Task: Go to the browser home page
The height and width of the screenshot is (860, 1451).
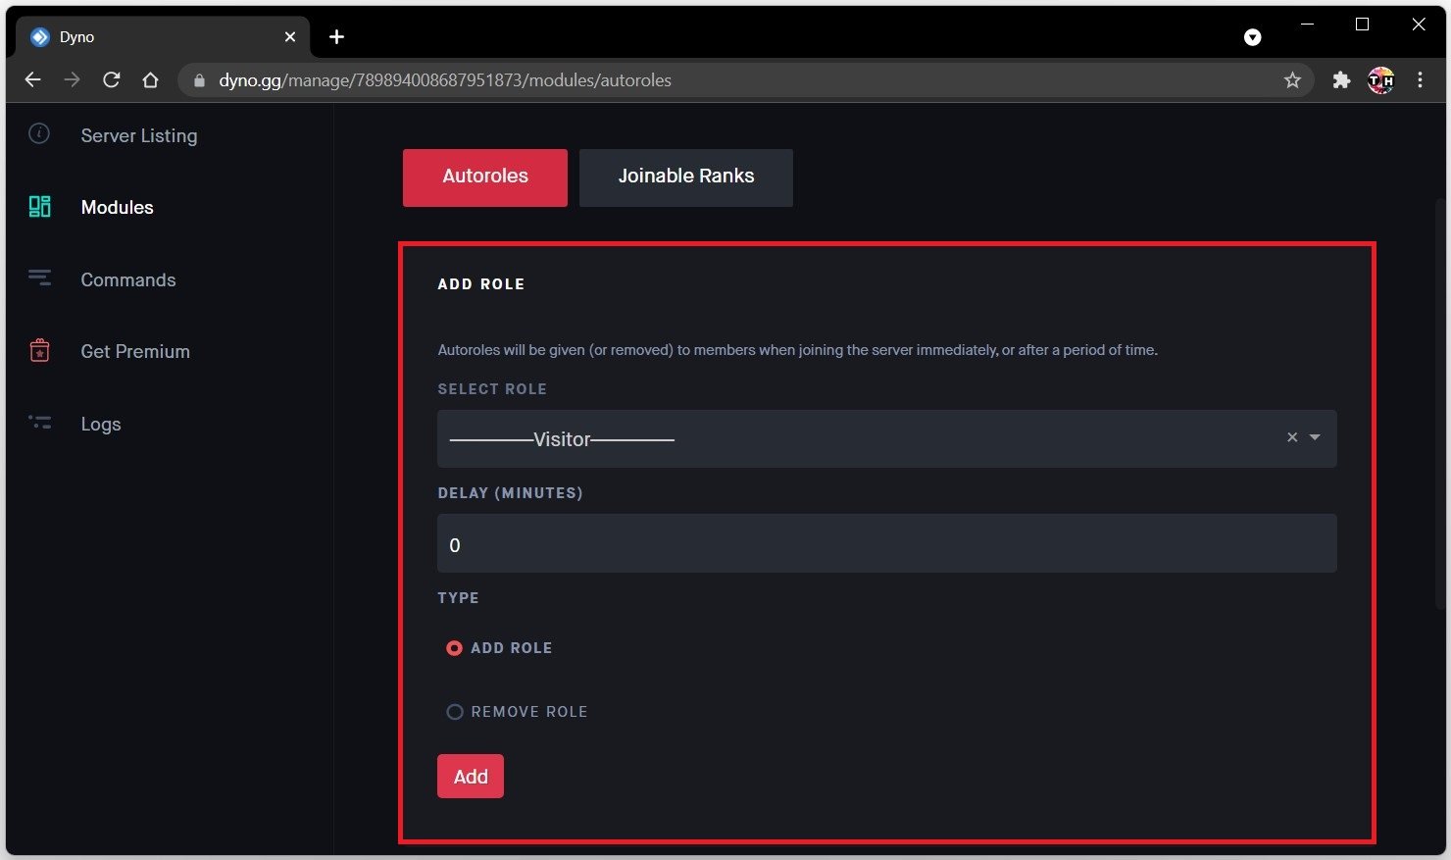Action: click(x=150, y=80)
